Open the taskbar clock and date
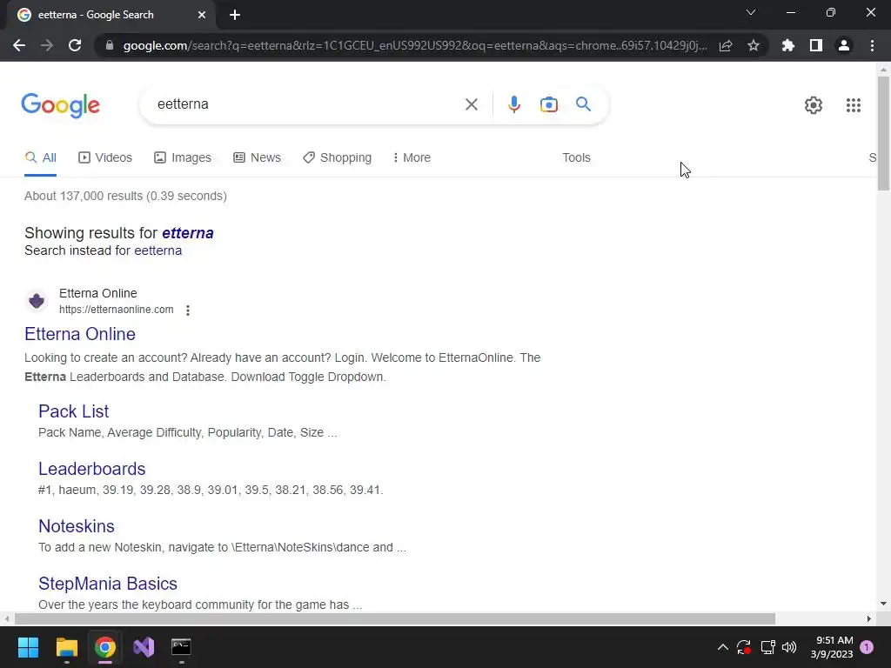The width and height of the screenshot is (891, 668). point(832,647)
